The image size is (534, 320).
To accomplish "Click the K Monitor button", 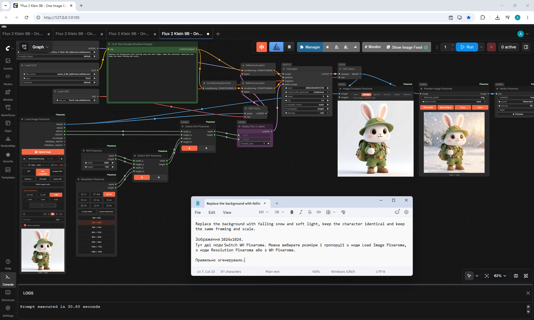I will click(x=373, y=47).
